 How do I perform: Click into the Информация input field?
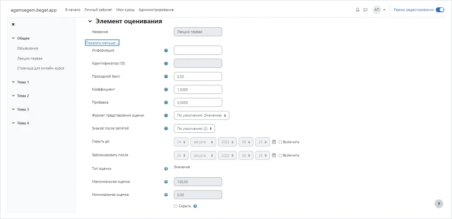[198, 50]
